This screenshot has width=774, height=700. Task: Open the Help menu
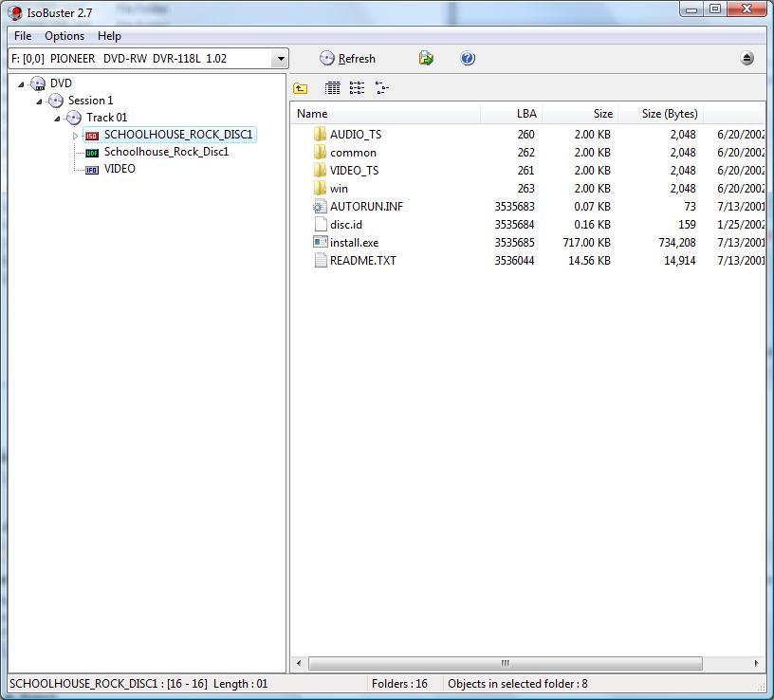pos(109,36)
